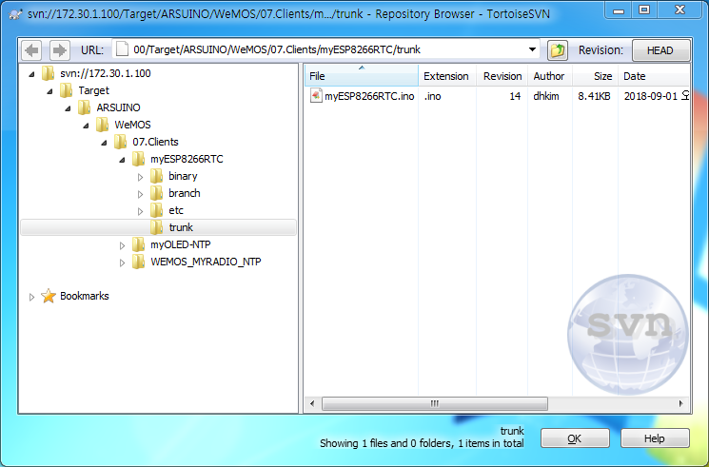Click the HEAD revision button
This screenshot has height=467, width=709.
click(x=660, y=50)
